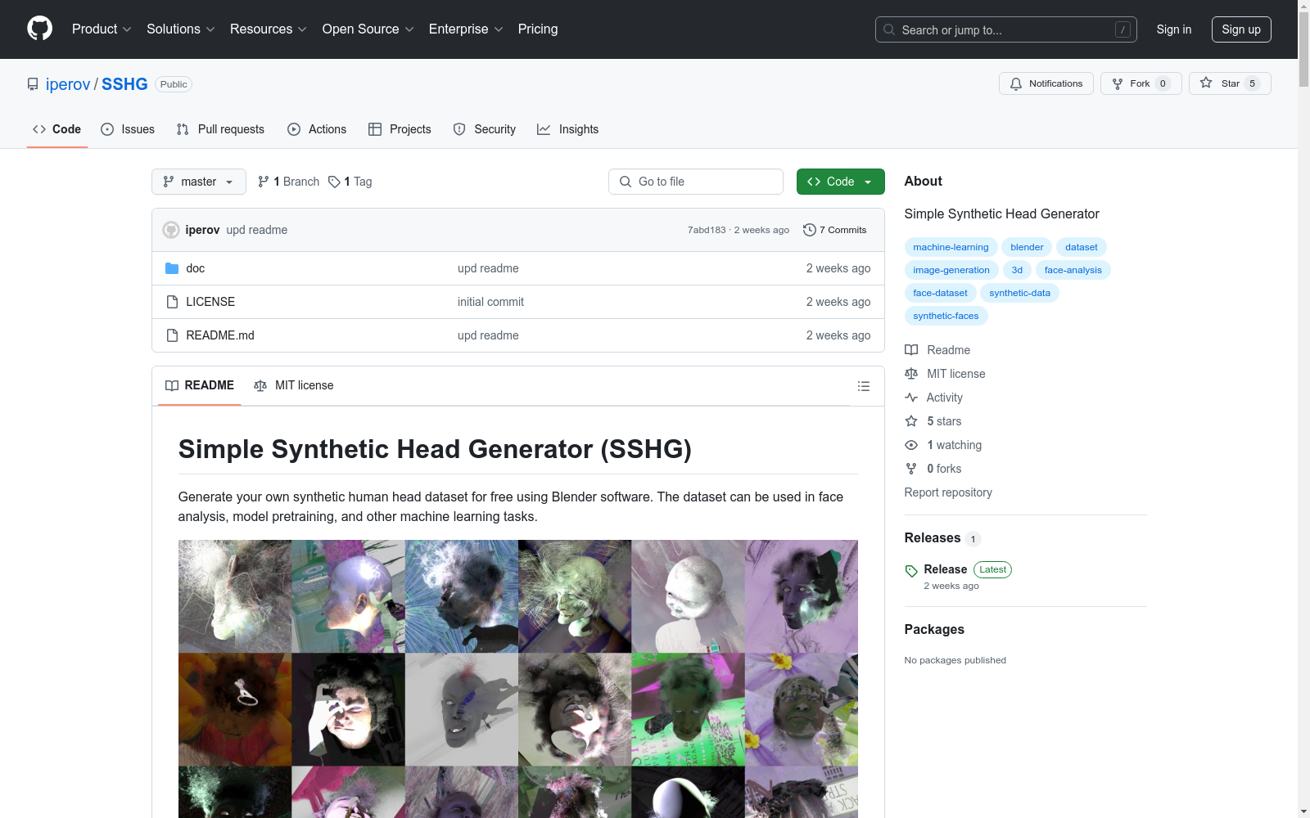This screenshot has width=1310, height=818.
Task: Open the SSHG repository name link
Action: pos(124,84)
